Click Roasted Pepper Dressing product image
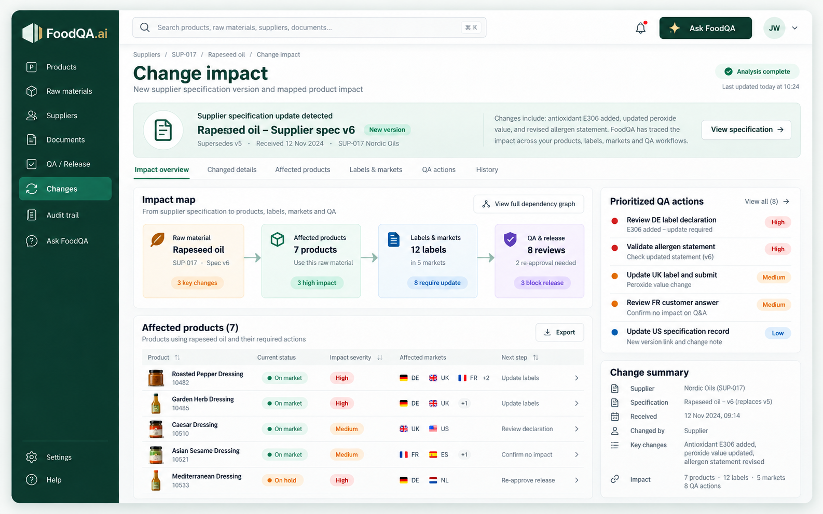The height and width of the screenshot is (514, 823). tap(156, 378)
